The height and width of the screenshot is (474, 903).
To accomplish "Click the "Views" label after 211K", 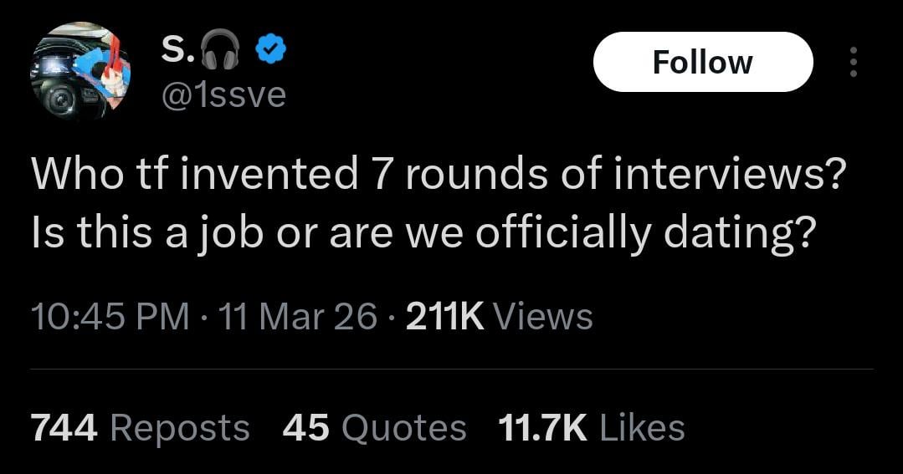I will 544,318.
